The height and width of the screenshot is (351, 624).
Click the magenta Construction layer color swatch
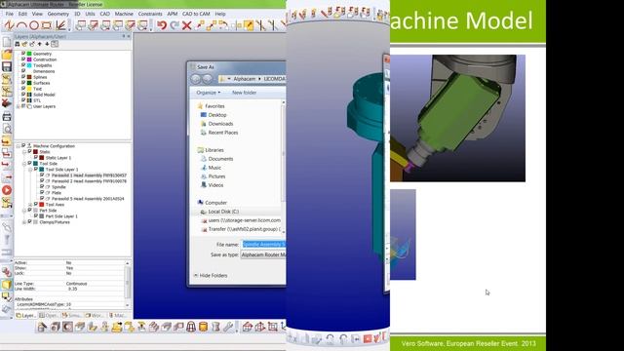[29, 59]
